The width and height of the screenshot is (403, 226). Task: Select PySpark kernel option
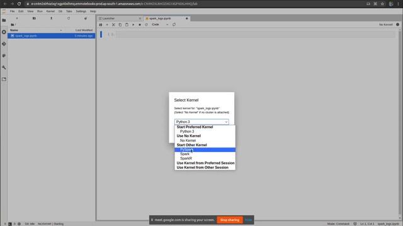pyautogui.click(x=205, y=149)
